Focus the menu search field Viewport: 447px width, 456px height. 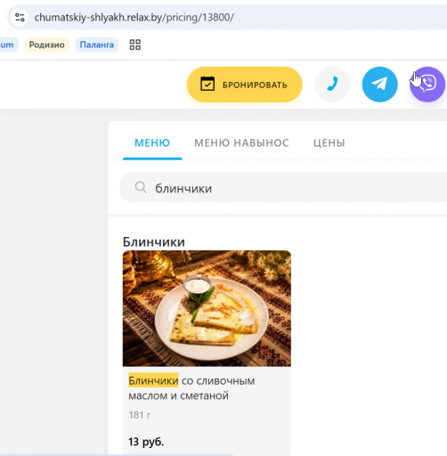(283, 188)
